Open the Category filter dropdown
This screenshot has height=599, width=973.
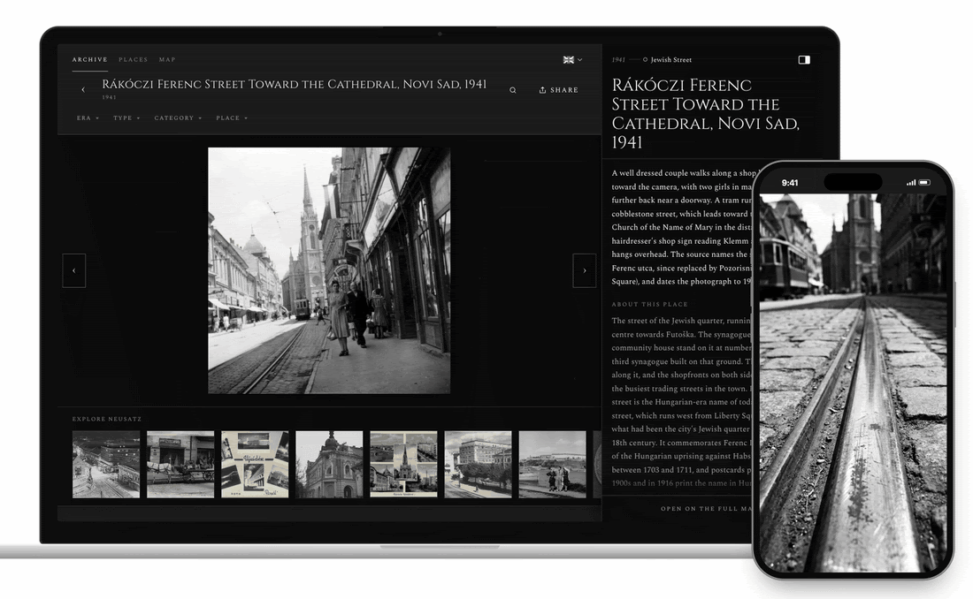tap(178, 118)
